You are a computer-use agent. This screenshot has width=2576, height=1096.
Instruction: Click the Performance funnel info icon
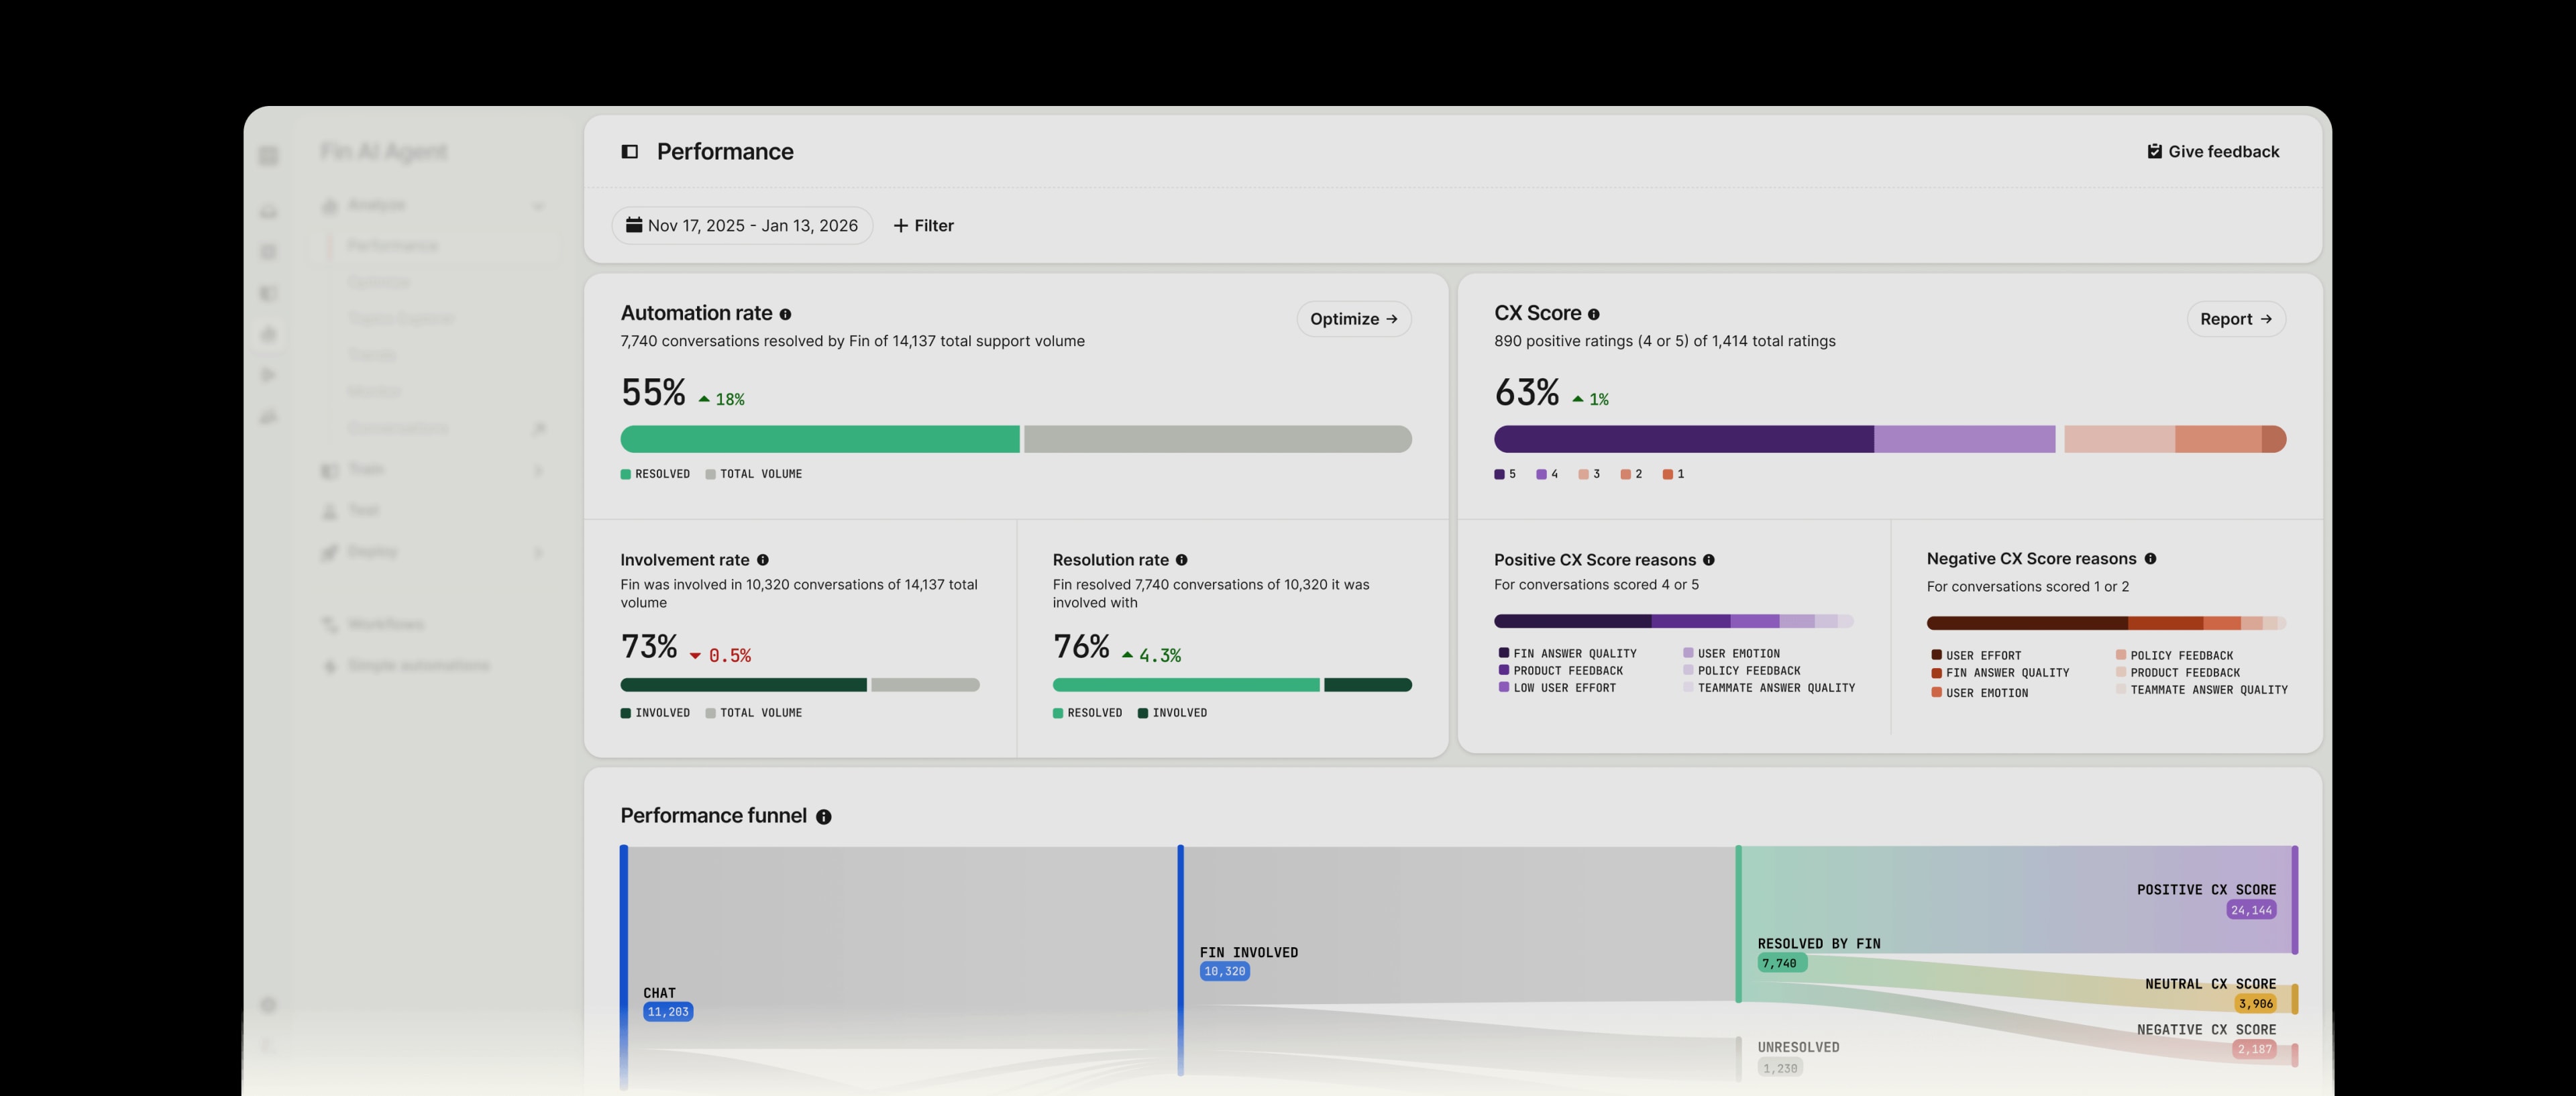click(x=823, y=816)
